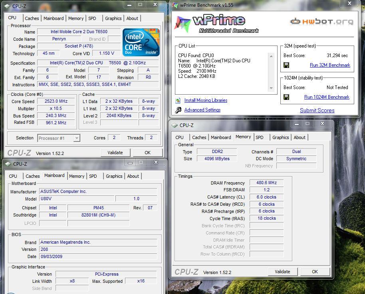Click the Intel Core 2 Duo logo
365x294 pixels.
coord(141,42)
